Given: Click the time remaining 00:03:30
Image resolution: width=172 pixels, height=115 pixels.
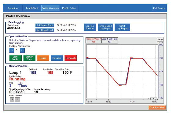Looking at the screenshot, I should [x=17, y=92].
